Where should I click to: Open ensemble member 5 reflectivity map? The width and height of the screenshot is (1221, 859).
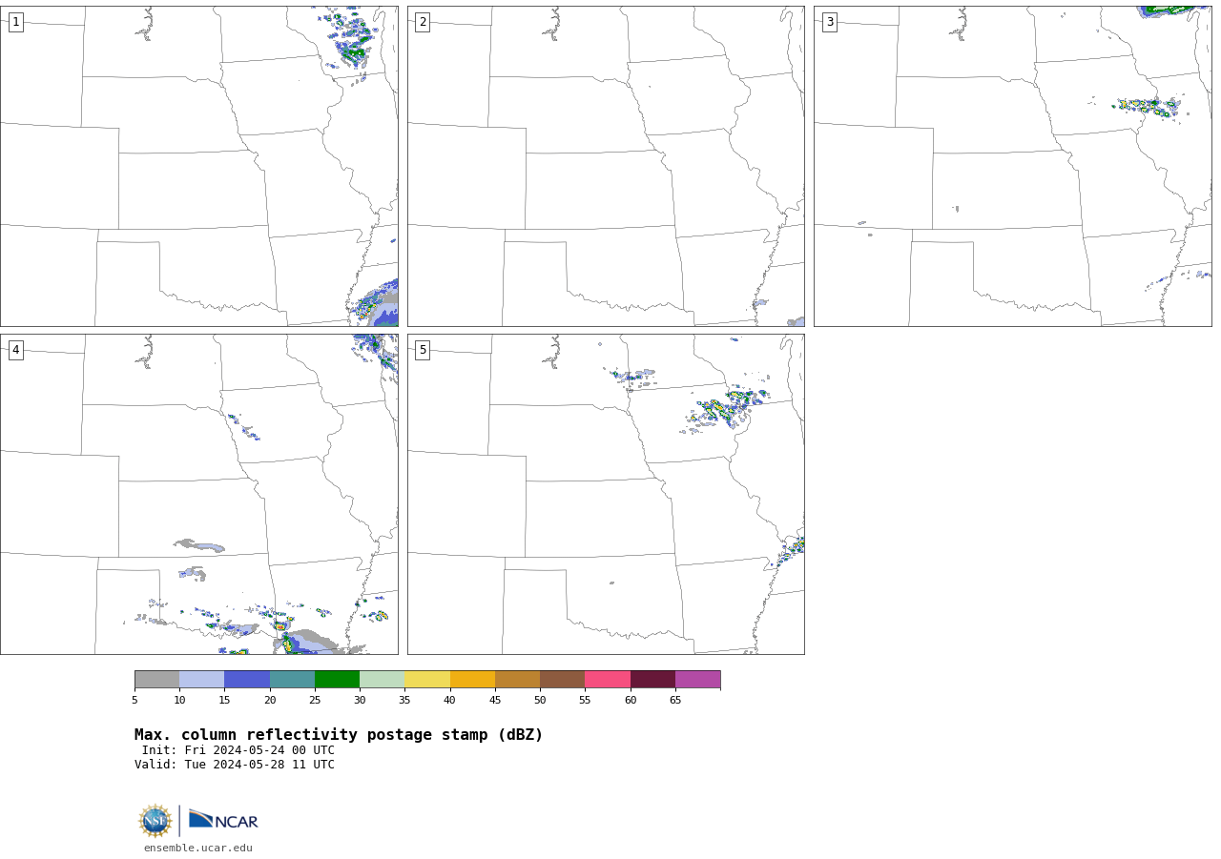[606, 494]
